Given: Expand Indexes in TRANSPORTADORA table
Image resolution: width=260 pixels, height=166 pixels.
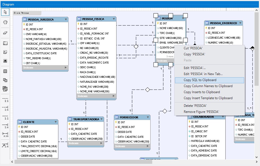Looking at the screenshot, I should [x=101, y=143].
